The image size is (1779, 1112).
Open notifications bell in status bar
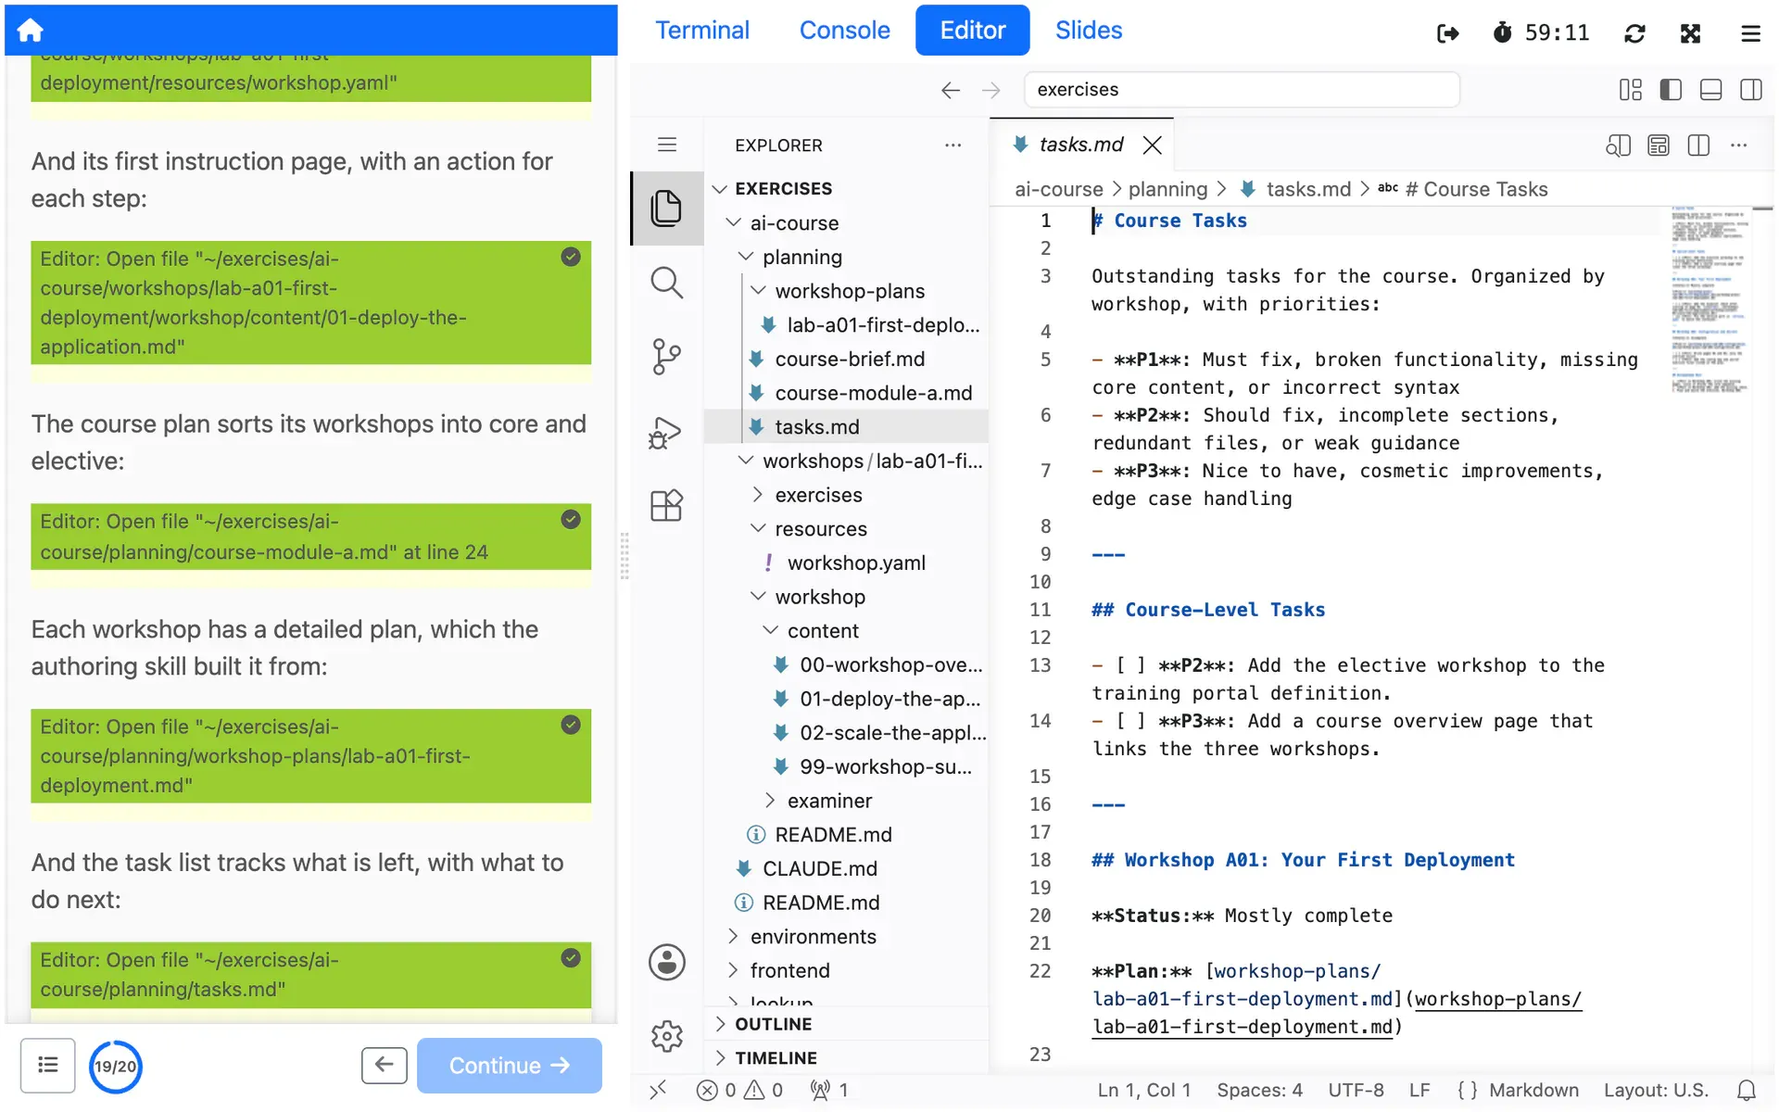[1747, 1091]
